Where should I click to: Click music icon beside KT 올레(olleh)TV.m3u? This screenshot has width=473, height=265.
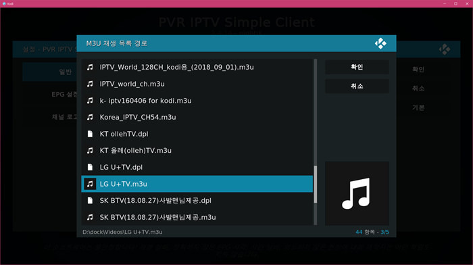[90, 150]
